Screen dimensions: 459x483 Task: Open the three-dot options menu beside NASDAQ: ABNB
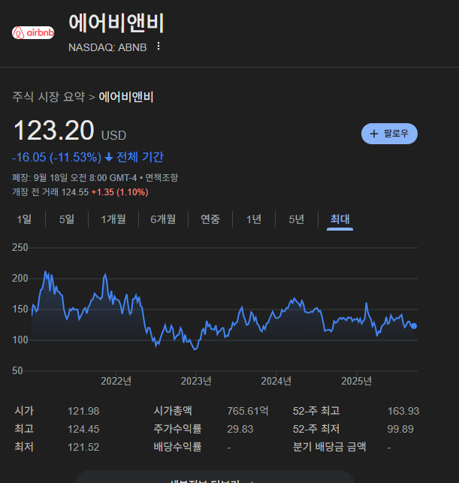pos(159,47)
